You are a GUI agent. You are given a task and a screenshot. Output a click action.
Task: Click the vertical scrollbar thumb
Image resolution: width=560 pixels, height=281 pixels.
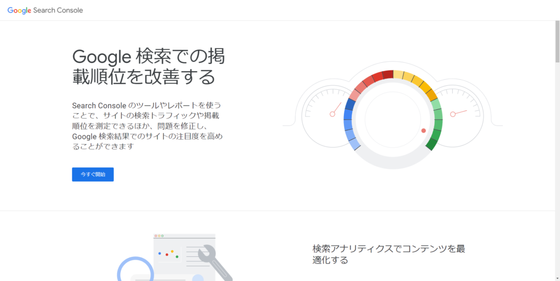(x=557, y=42)
